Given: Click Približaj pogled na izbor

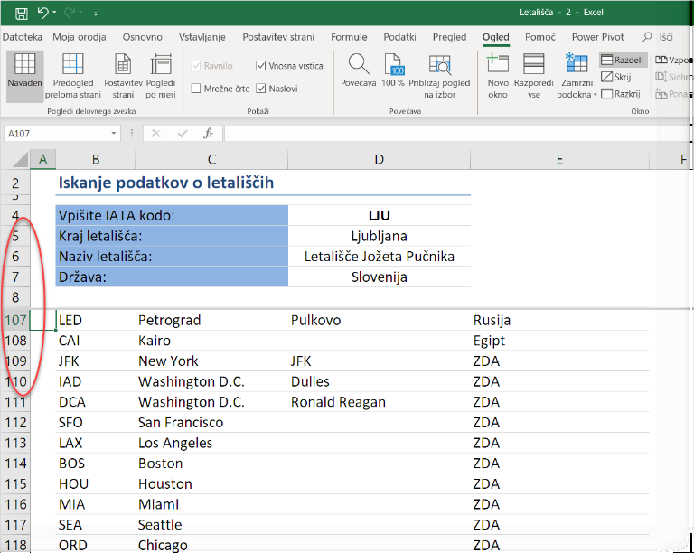Looking at the screenshot, I should [439, 76].
